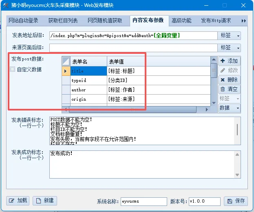The width and height of the screenshot is (254, 212).
Task: Open 标签 dropdown beside 来源页面后缀
Action: coord(230,48)
